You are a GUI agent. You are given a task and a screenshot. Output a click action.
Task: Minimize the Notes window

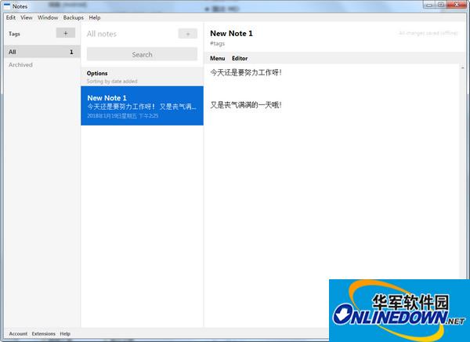tap(429, 5)
